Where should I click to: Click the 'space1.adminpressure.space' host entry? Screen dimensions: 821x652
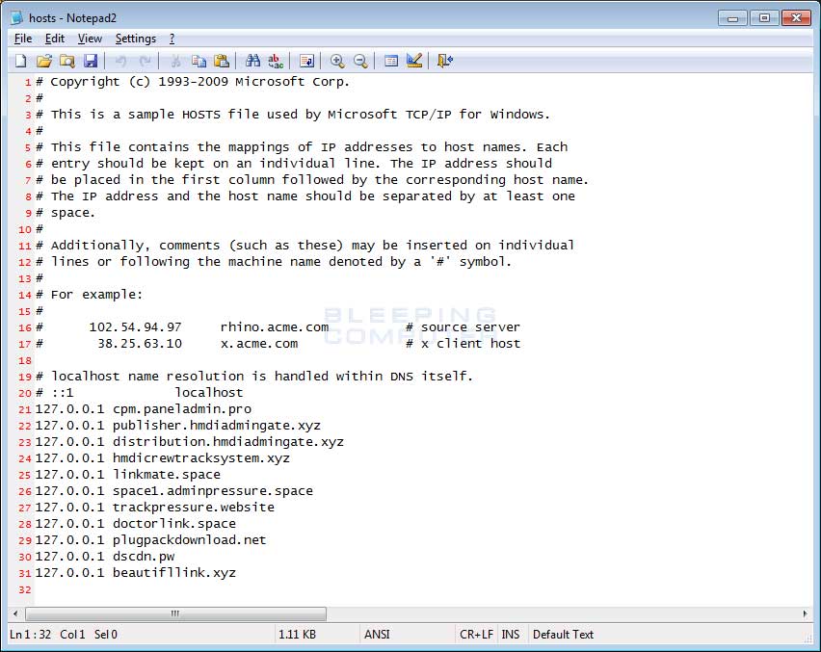pos(213,491)
